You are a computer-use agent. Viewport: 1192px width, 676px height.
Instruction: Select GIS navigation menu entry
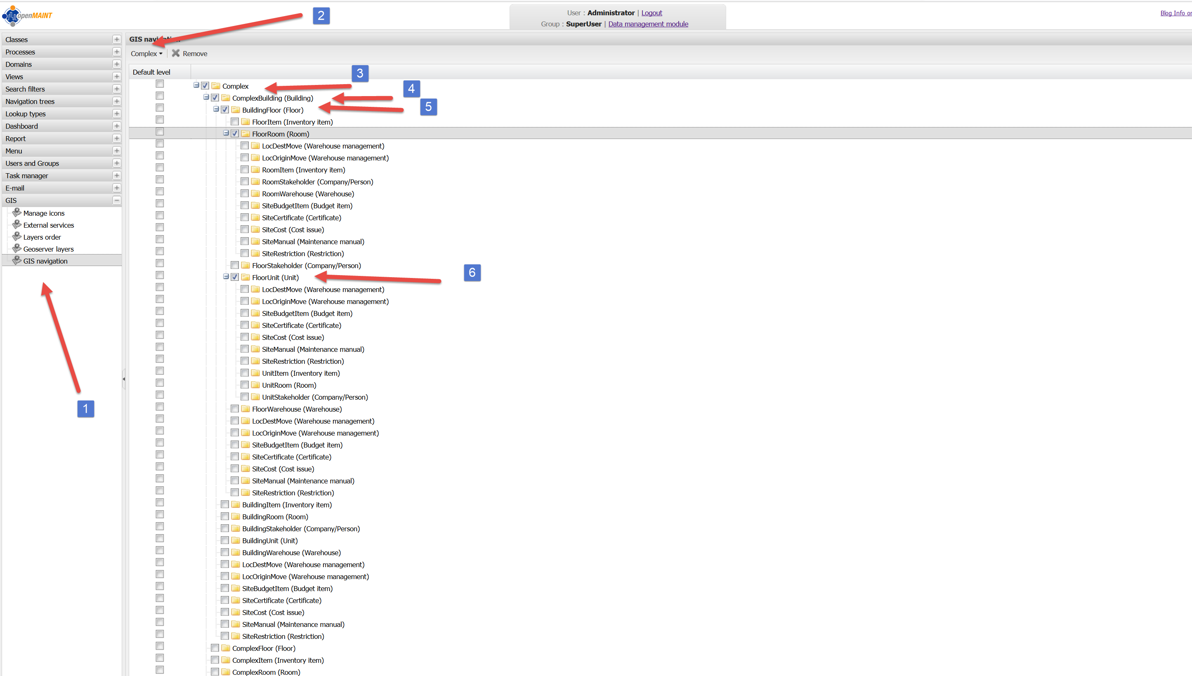[x=45, y=261]
